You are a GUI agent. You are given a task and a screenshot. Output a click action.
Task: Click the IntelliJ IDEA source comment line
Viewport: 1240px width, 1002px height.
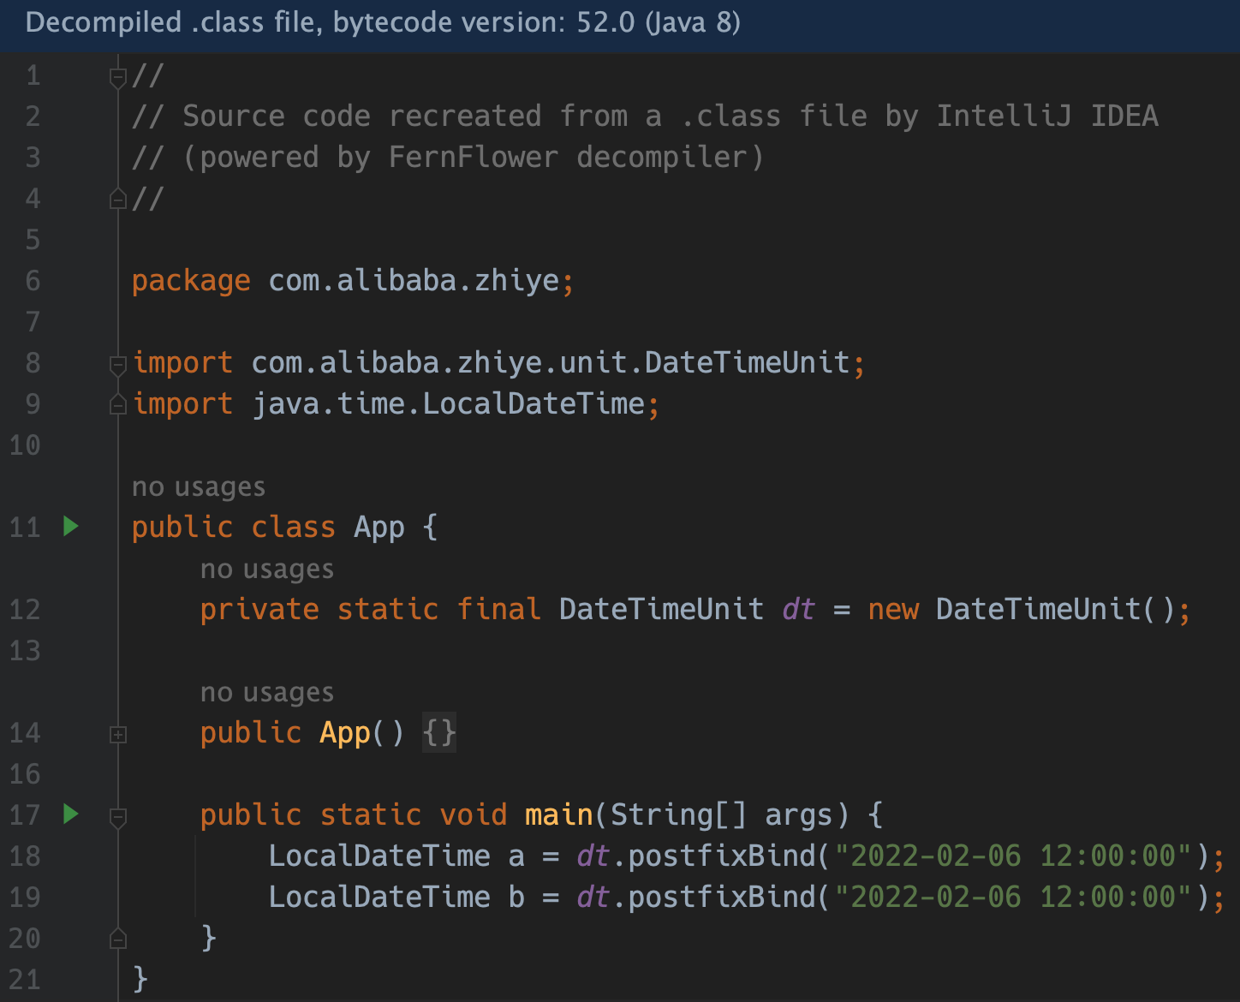(645, 116)
